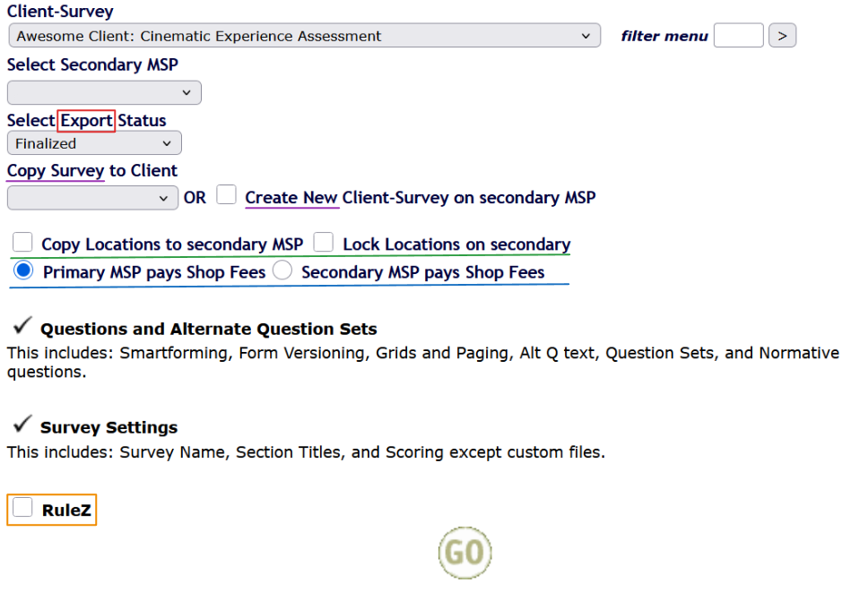Click the 'Copy Survey to Client' label
This screenshot has height=592, width=842.
[91, 170]
